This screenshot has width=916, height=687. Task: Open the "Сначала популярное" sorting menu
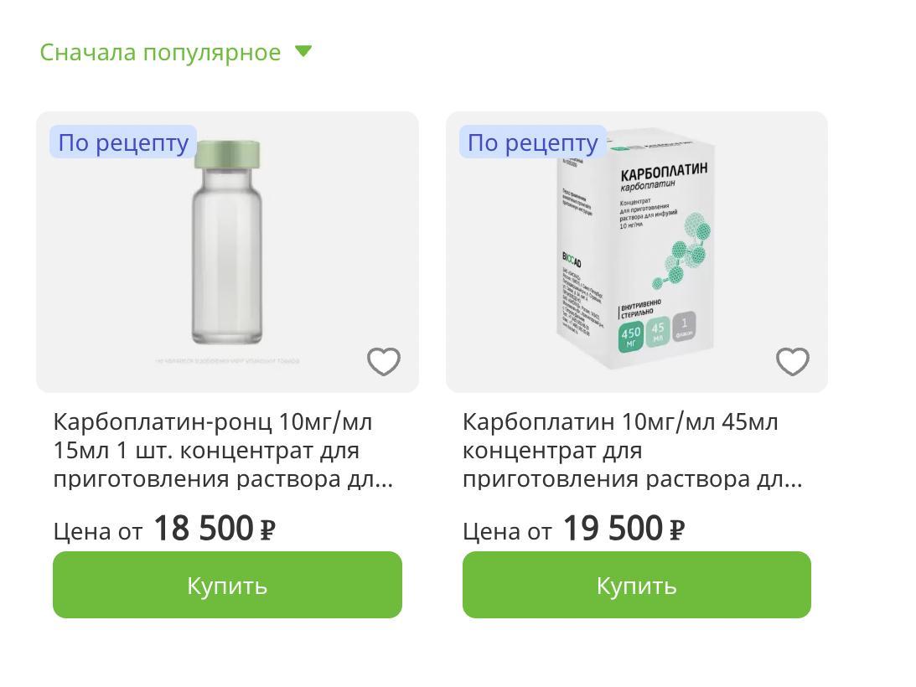(x=160, y=52)
